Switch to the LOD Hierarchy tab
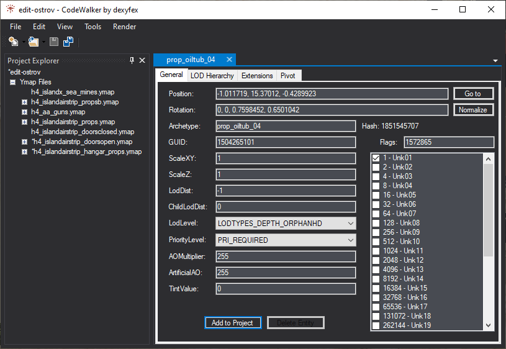 click(x=212, y=76)
